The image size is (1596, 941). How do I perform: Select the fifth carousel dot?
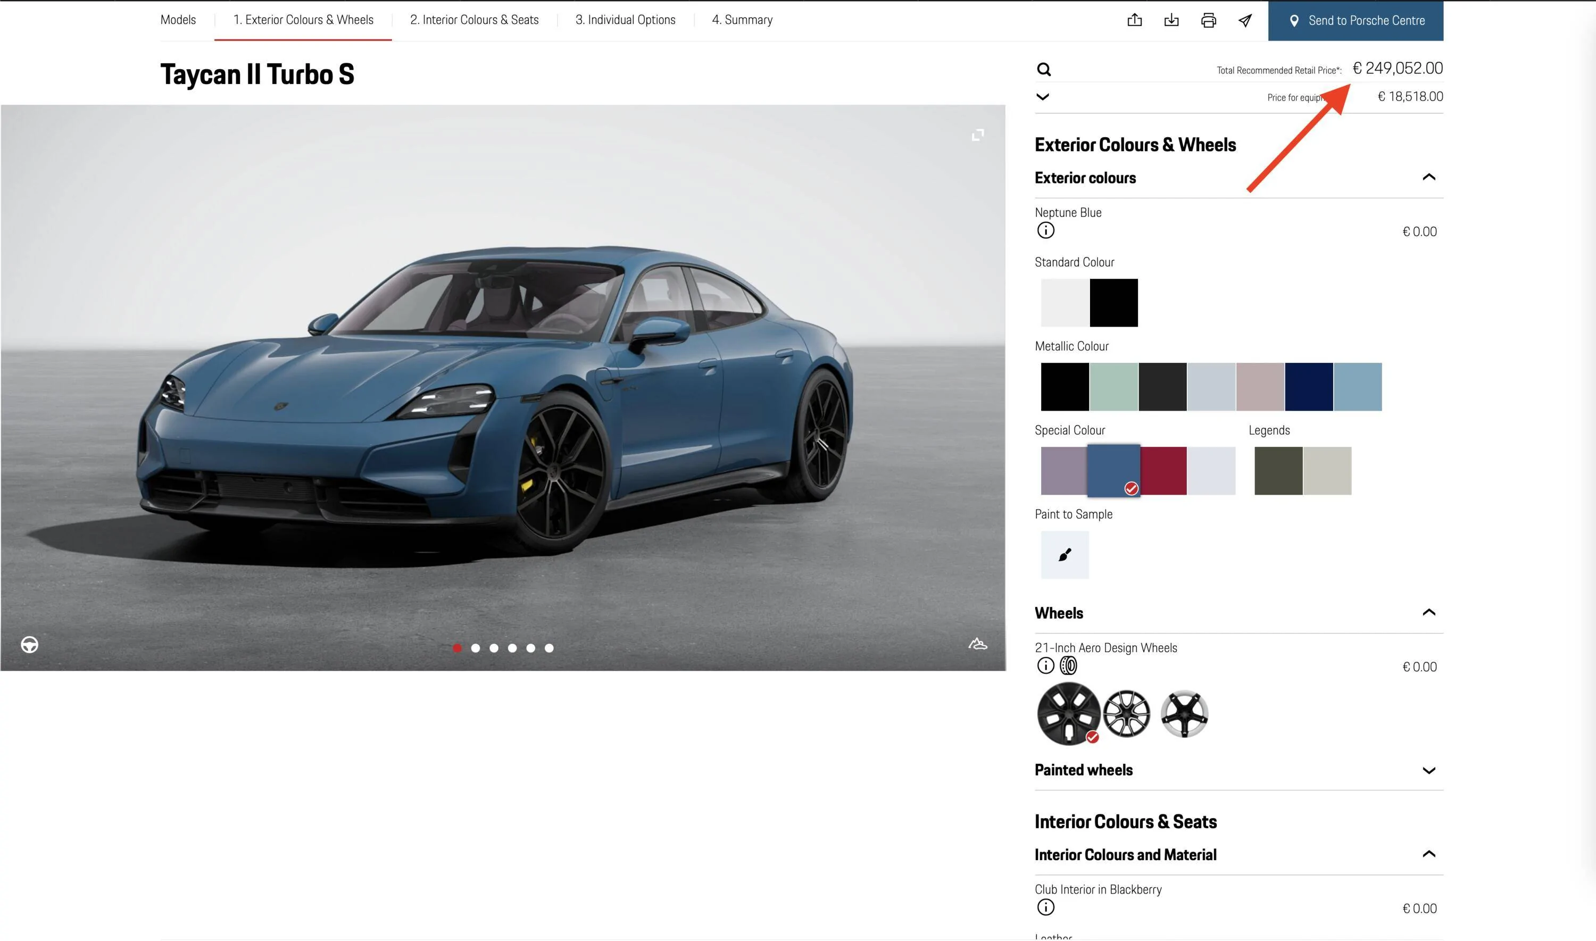(x=531, y=648)
